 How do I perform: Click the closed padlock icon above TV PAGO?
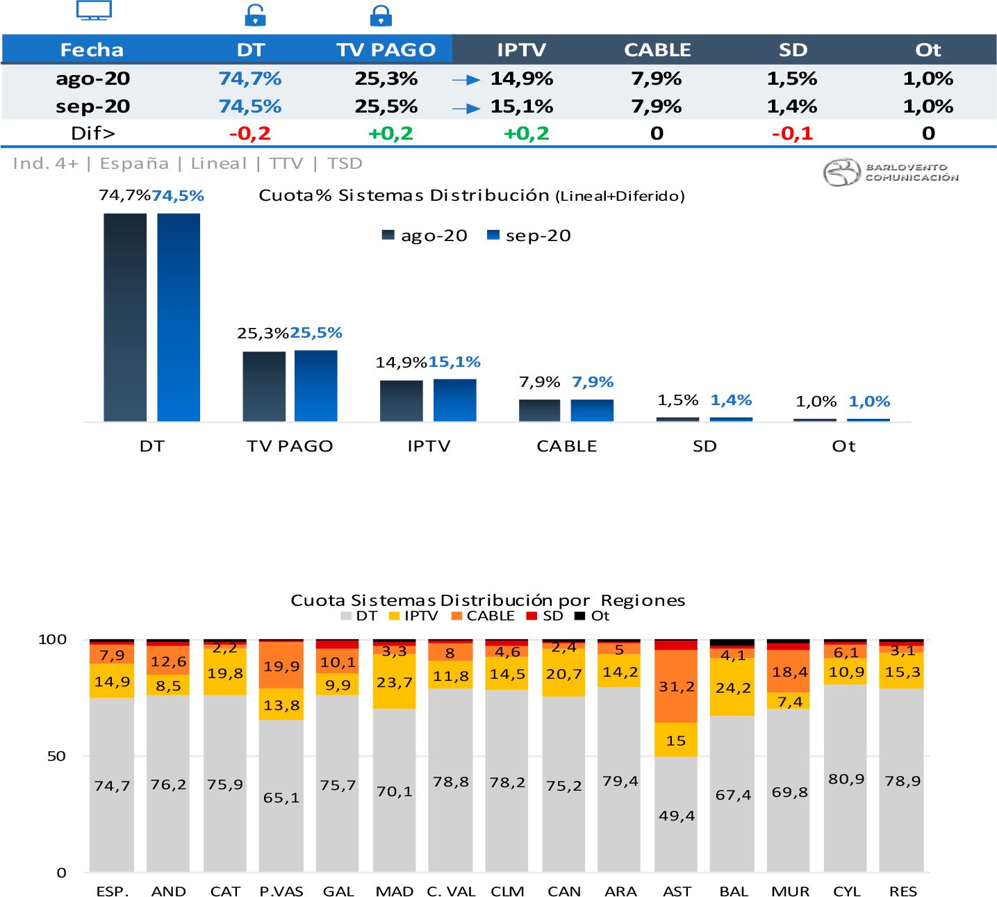(381, 15)
